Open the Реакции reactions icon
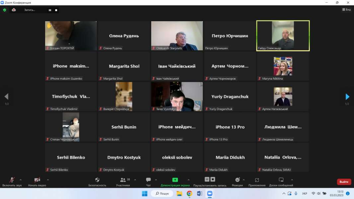354x199 pixels. [237, 180]
